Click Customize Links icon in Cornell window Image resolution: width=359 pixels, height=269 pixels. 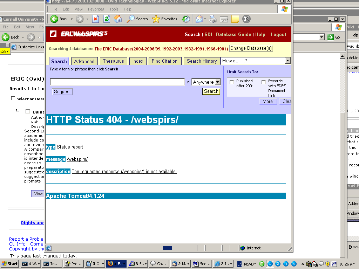click(14, 47)
